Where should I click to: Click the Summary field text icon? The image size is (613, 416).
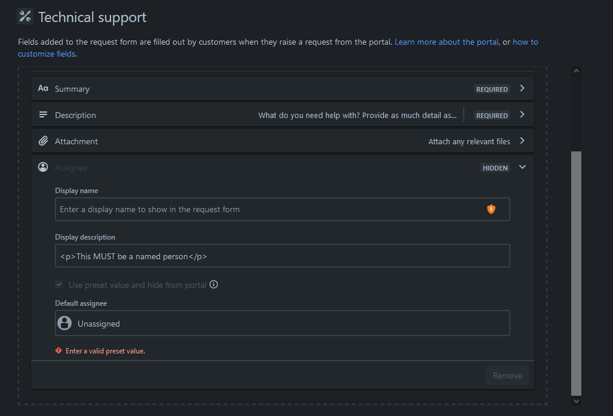(43, 89)
